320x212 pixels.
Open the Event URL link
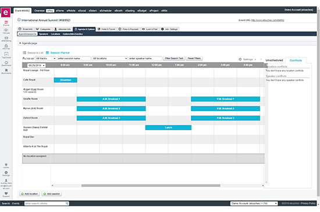[268, 20]
